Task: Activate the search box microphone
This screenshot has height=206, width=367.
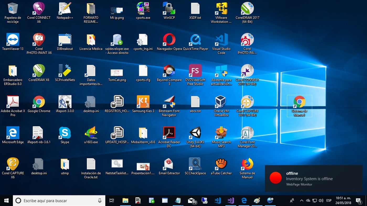Action: 100,201
